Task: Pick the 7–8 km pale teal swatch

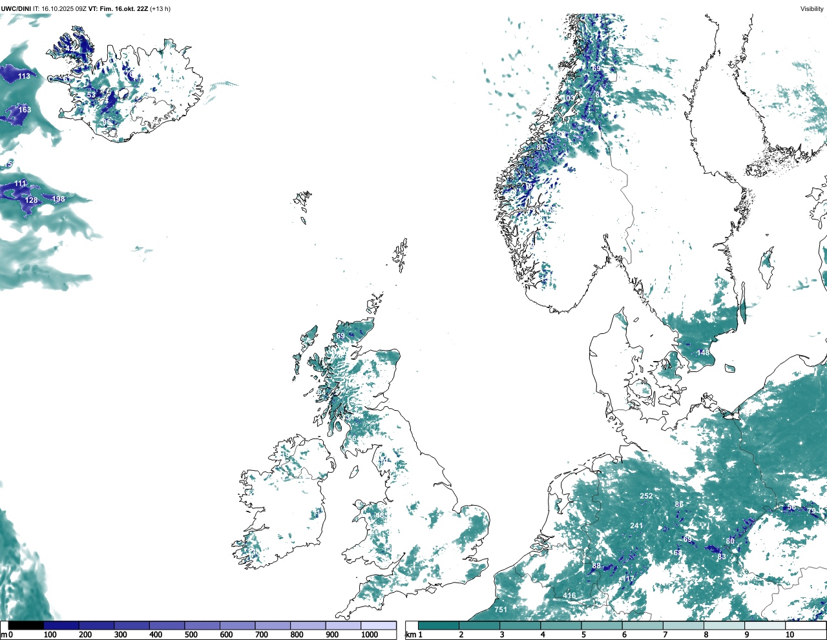Action: point(684,625)
